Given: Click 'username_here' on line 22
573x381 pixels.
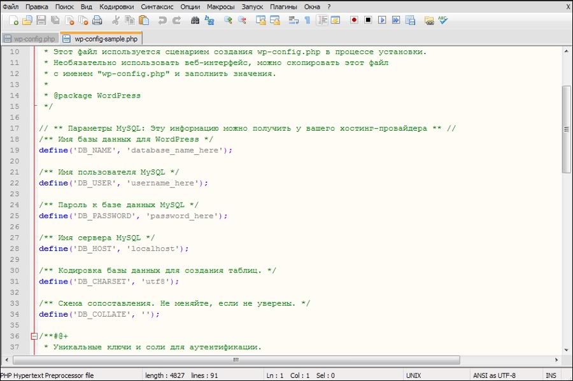Looking at the screenshot, I should tap(162, 183).
